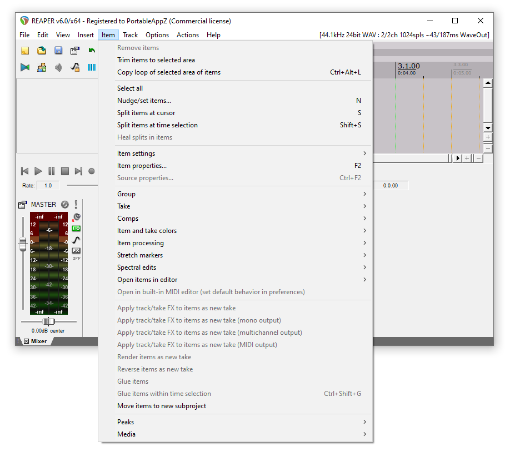This screenshot has height=466, width=505.
Task: Jump to project end in transport
Action: pos(78,171)
